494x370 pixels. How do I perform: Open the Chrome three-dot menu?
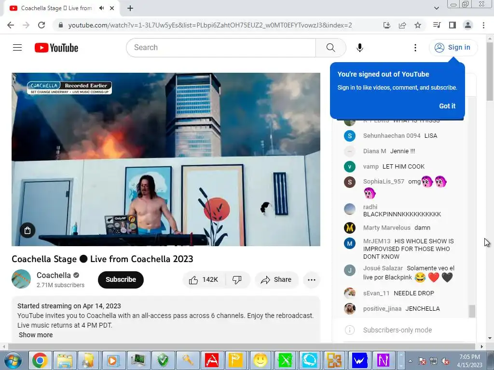click(x=483, y=25)
